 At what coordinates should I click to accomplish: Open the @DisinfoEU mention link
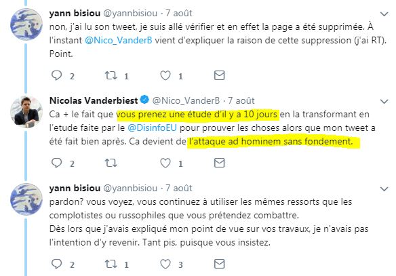point(152,127)
